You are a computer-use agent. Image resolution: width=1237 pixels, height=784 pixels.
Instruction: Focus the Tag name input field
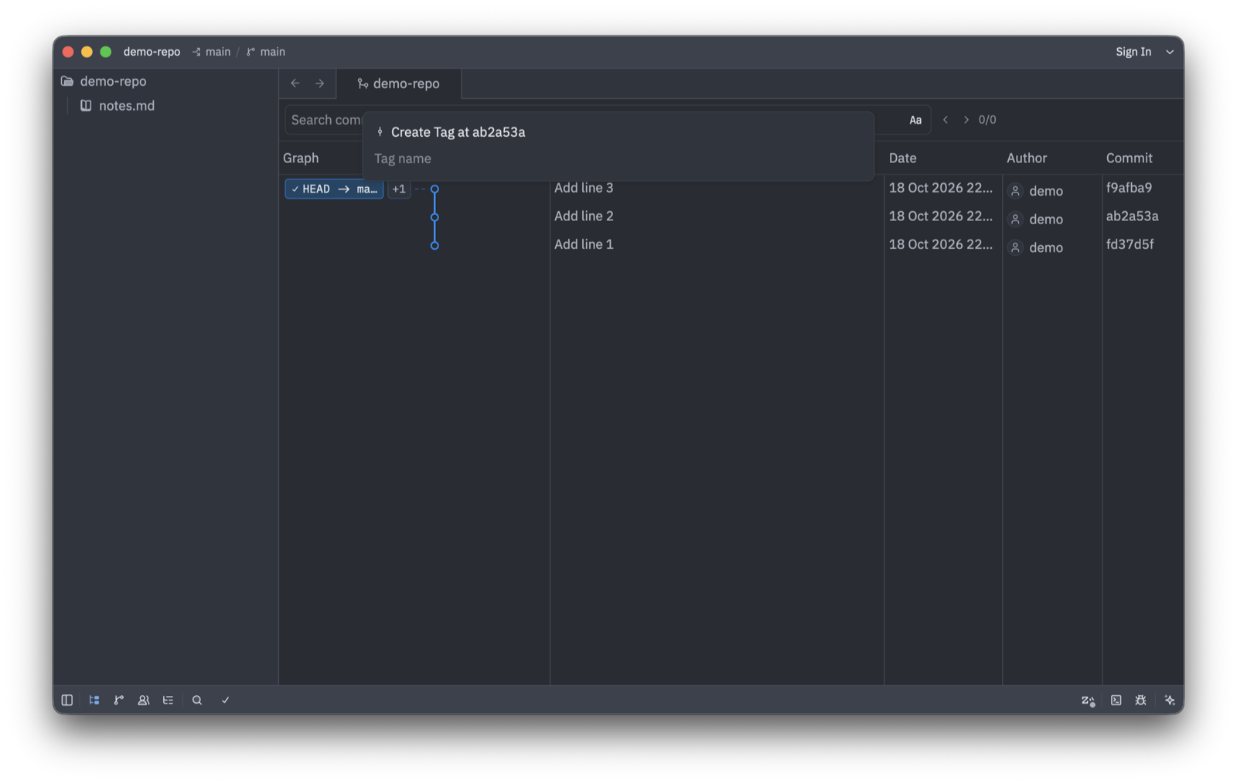point(618,159)
